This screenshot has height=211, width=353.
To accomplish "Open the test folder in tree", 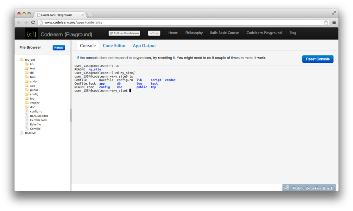I will pos(30,68).
